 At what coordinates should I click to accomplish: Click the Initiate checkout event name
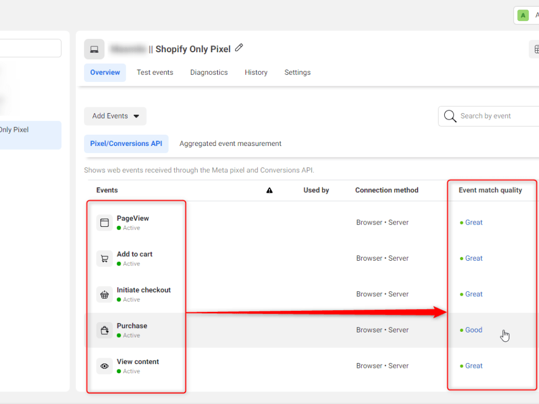(144, 290)
